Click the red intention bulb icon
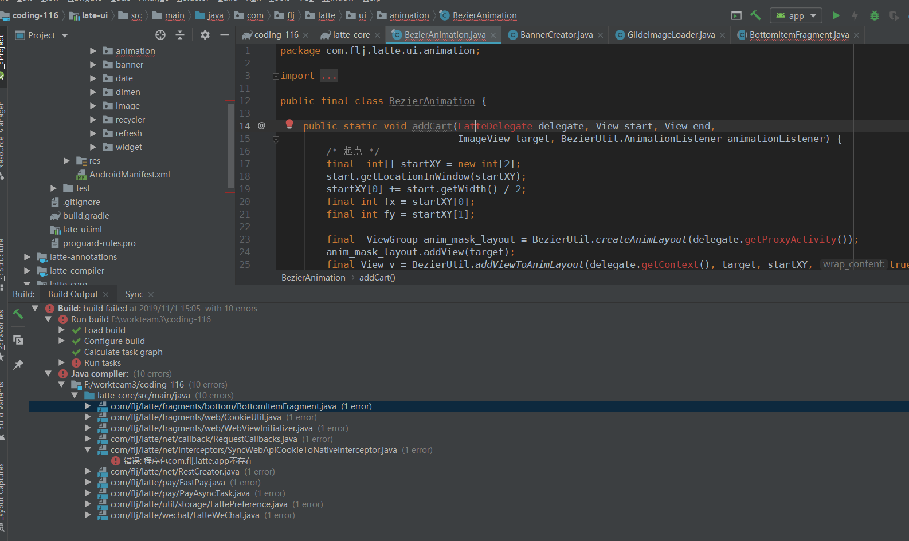The width and height of the screenshot is (909, 541). pos(289,124)
